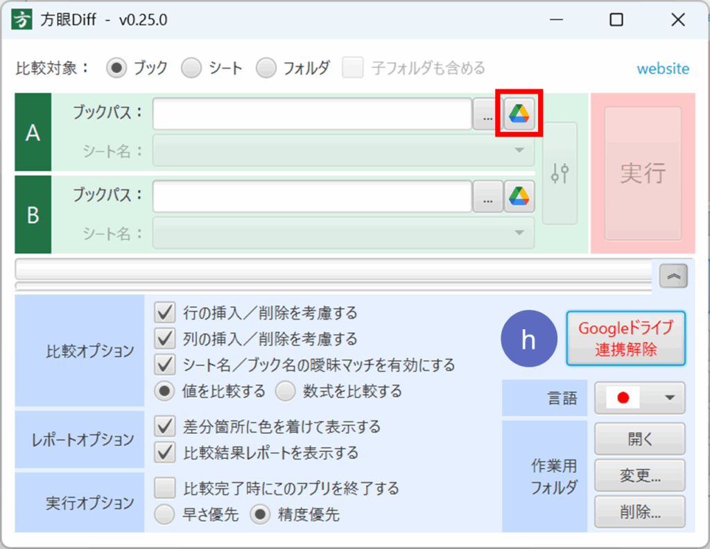Open the website link
This screenshot has width=710, height=549.
click(x=663, y=69)
